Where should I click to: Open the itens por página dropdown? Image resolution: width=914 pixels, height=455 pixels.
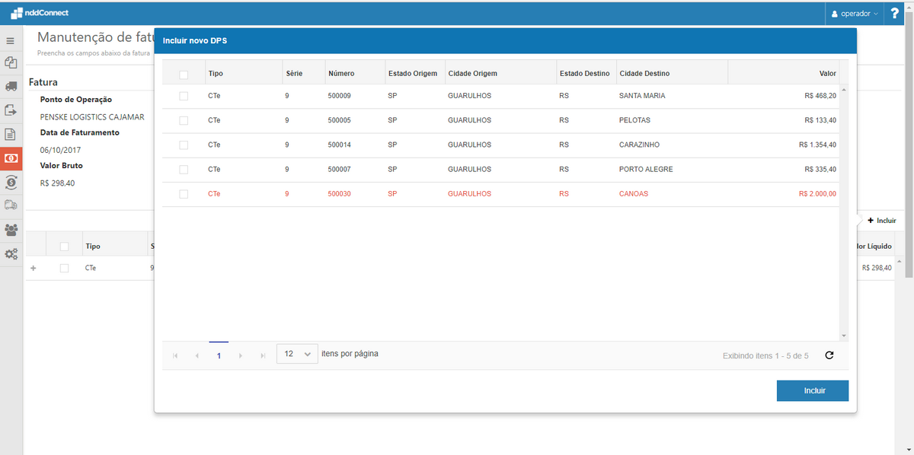296,354
